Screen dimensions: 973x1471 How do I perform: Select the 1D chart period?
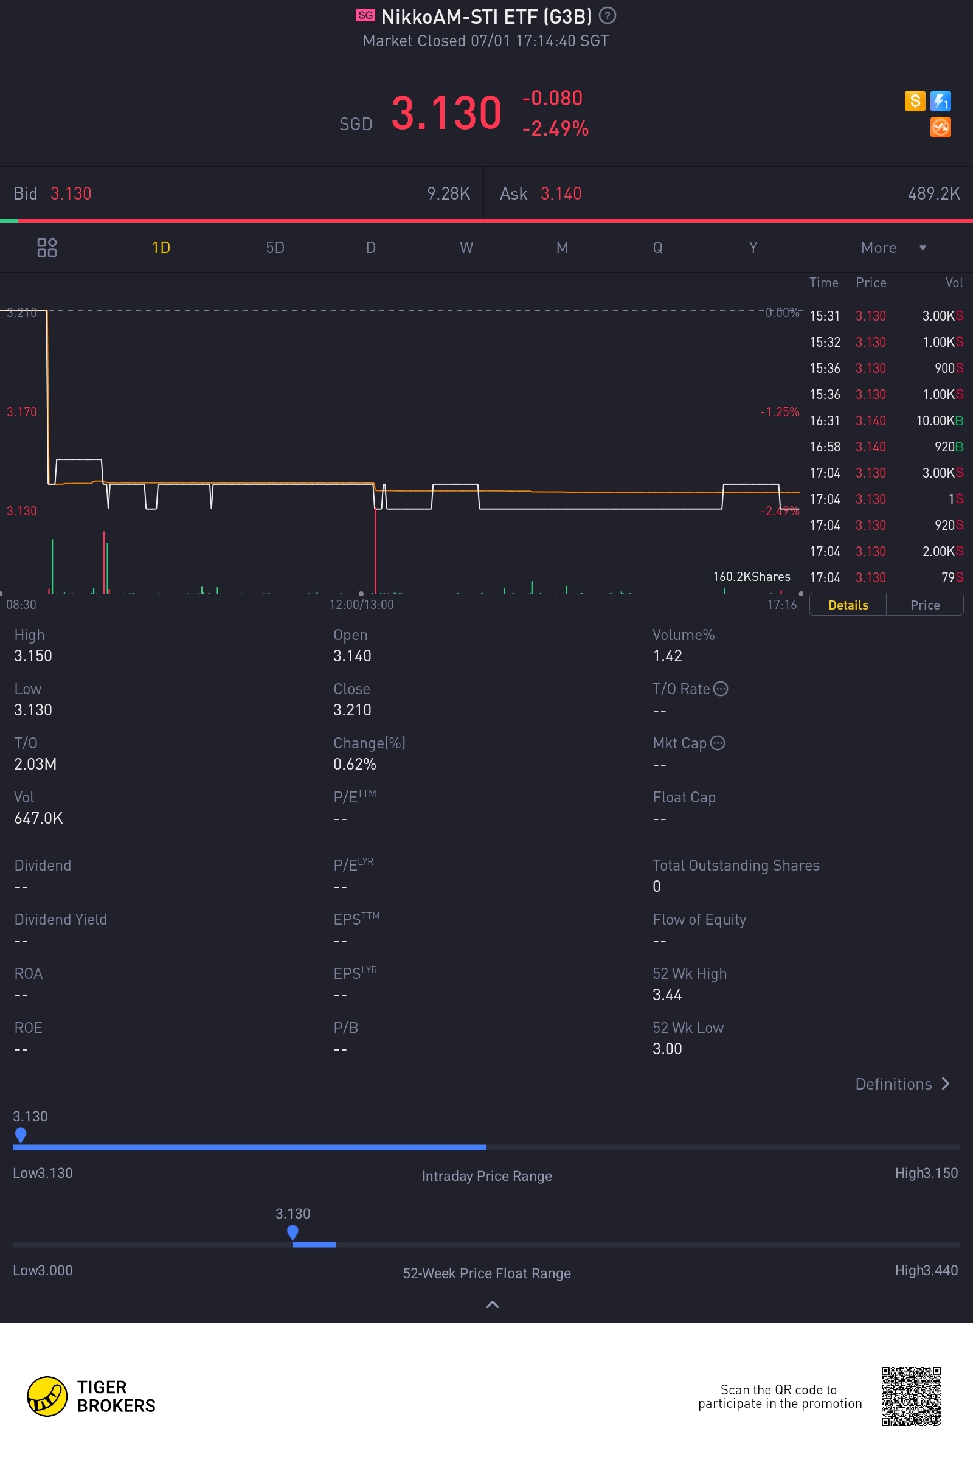[x=161, y=248]
